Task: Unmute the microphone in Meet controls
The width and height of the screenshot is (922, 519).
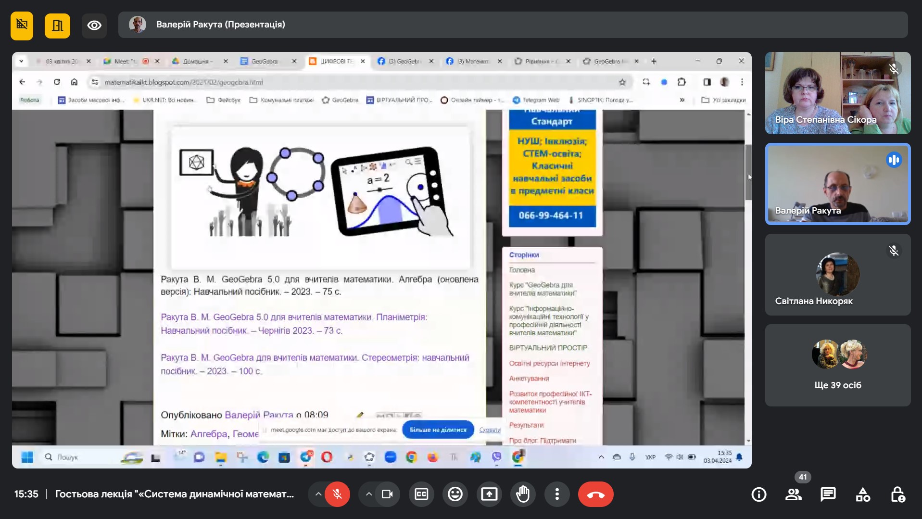Action: tap(337, 494)
